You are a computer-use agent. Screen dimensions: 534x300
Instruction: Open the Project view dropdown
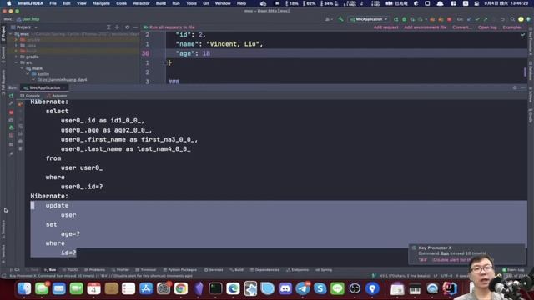(x=24, y=27)
